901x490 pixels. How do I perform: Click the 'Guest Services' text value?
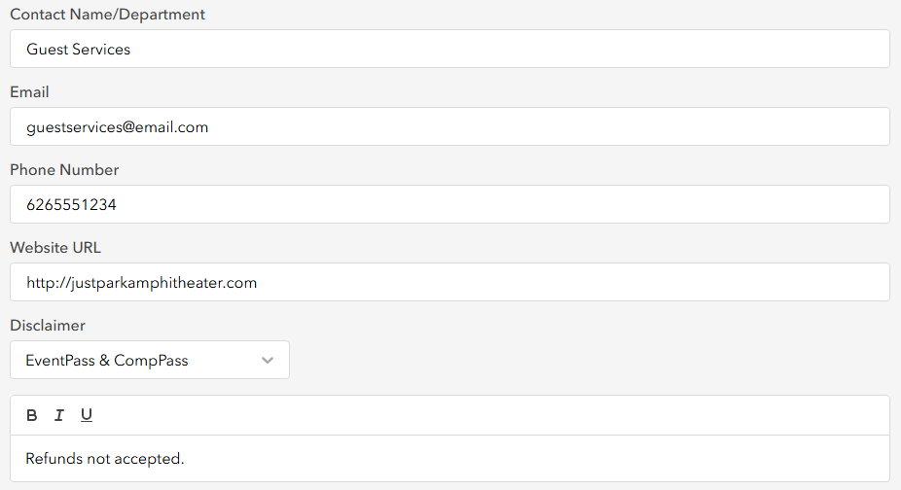[79, 50]
